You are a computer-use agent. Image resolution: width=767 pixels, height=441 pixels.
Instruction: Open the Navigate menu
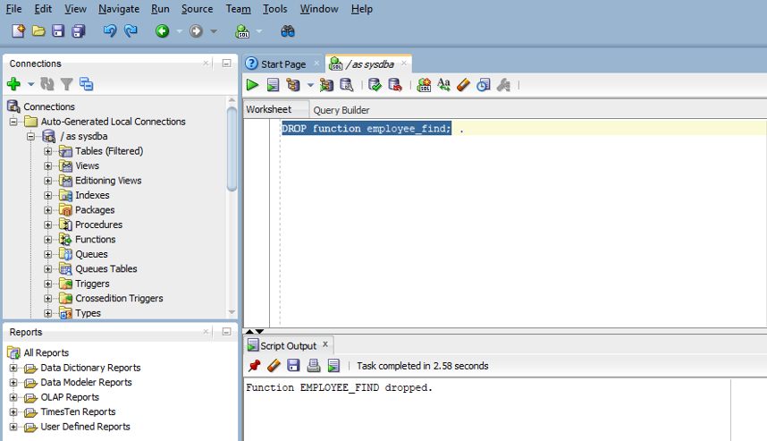[x=119, y=9]
